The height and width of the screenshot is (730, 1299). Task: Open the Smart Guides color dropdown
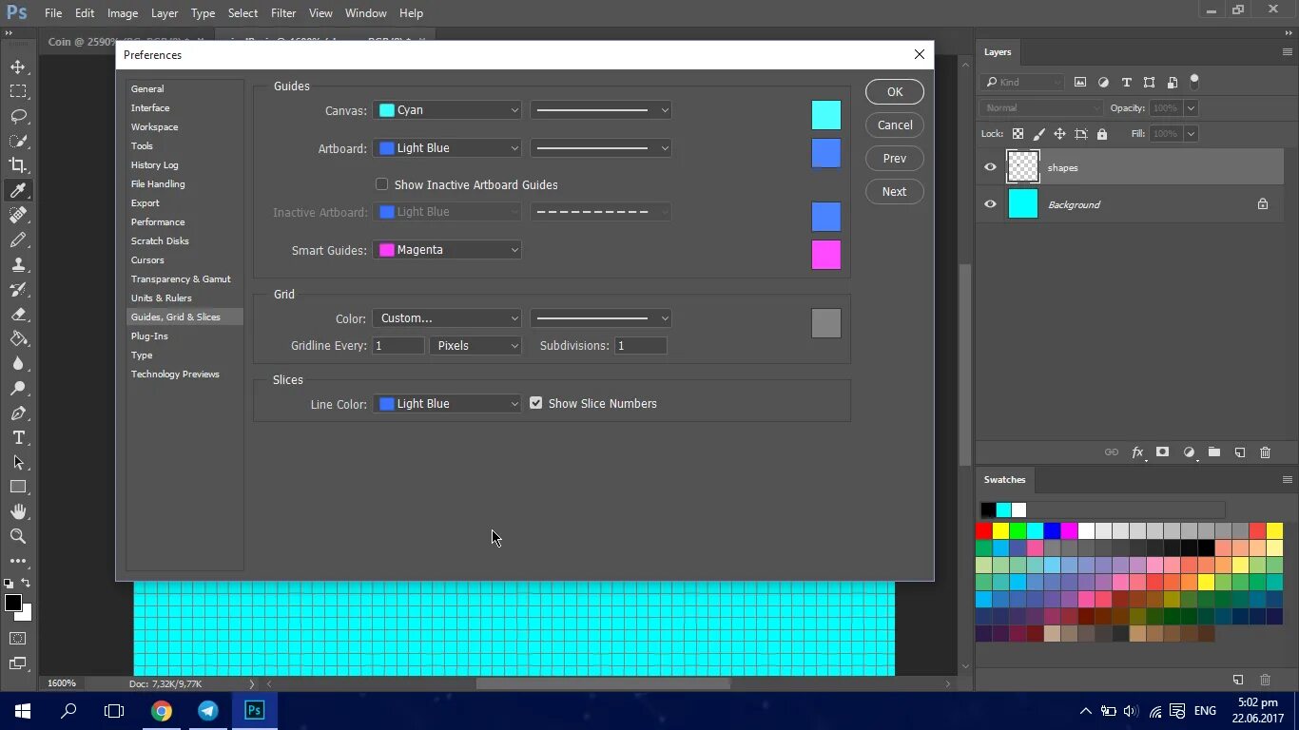447,250
